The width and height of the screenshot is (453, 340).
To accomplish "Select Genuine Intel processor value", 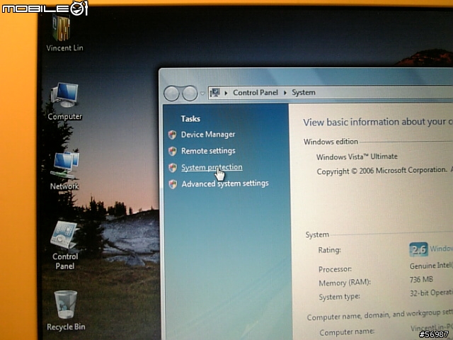I will (x=431, y=266).
